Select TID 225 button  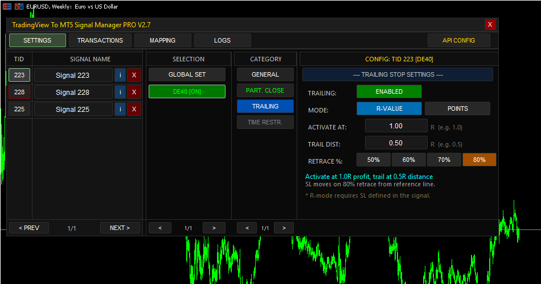19,109
